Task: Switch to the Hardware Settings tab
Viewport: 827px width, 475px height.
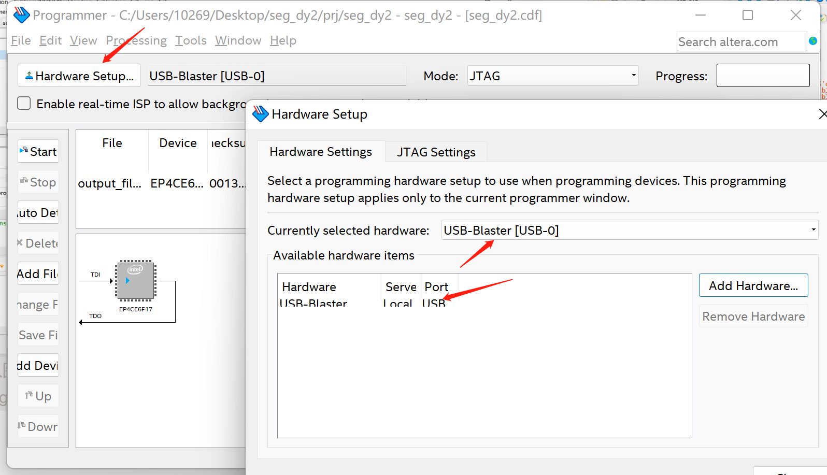Action: tap(321, 152)
